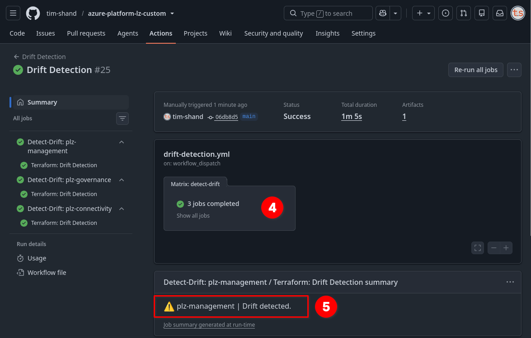Open the repository name dropdown caret
The height and width of the screenshot is (338, 531).
(172, 14)
